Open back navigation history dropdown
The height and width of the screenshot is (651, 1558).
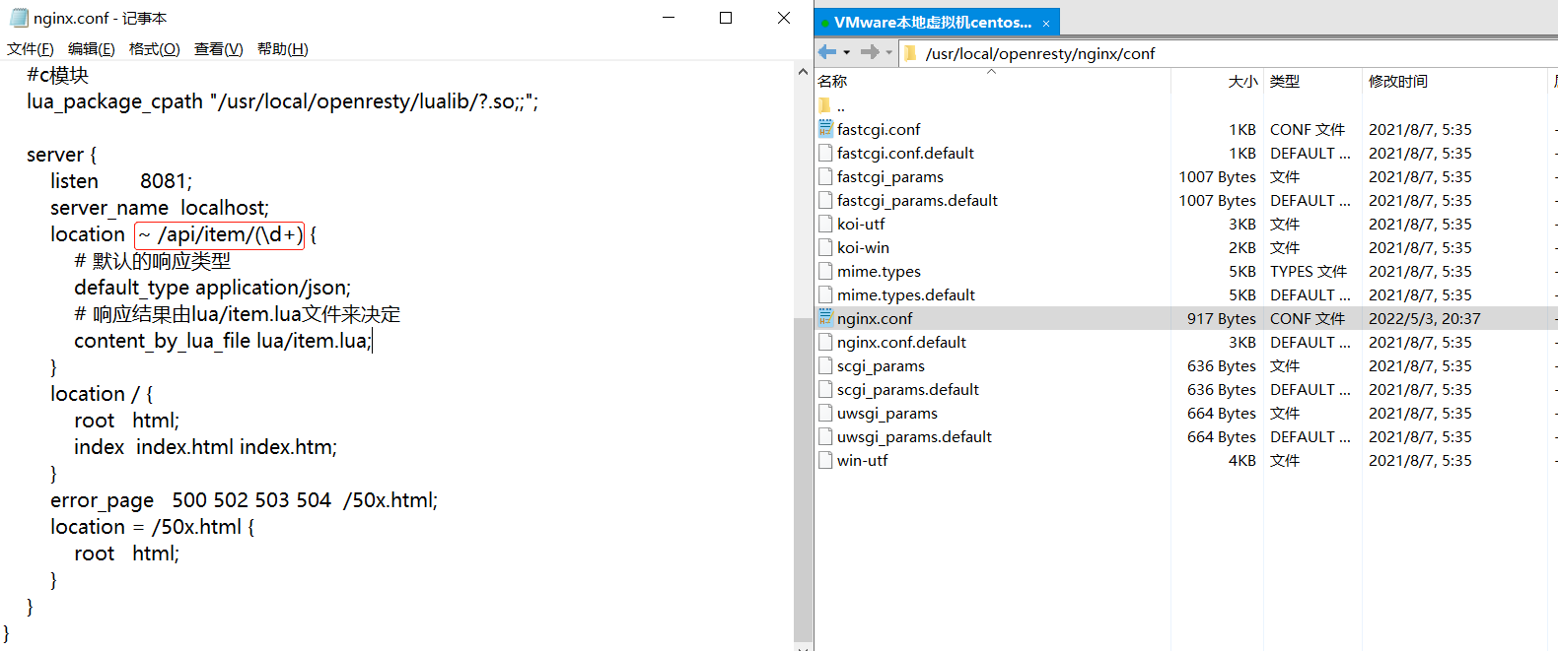(x=847, y=53)
